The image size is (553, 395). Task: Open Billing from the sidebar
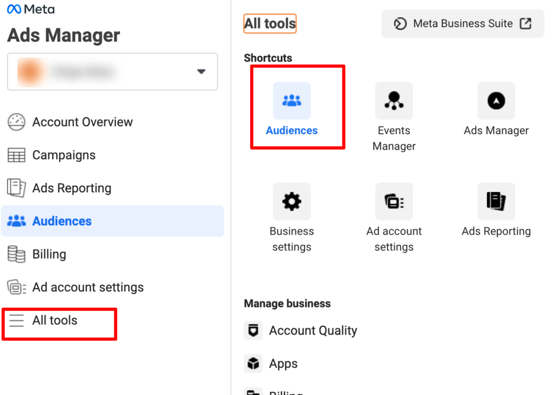(49, 254)
